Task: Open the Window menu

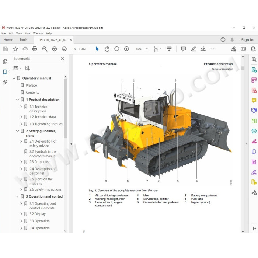Action: 38,33
